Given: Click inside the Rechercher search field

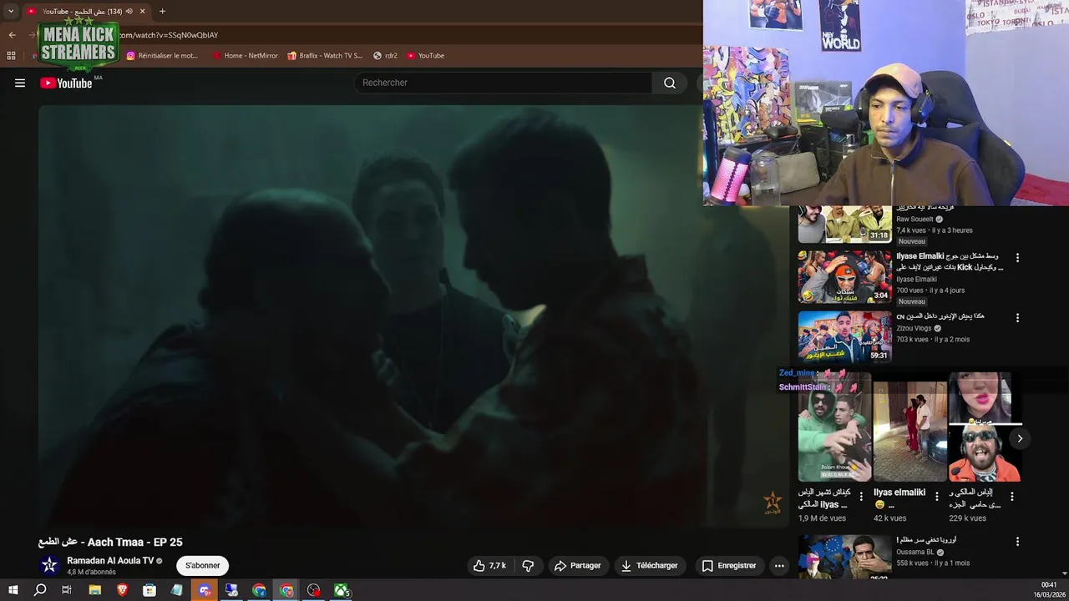Looking at the screenshot, I should (x=503, y=83).
